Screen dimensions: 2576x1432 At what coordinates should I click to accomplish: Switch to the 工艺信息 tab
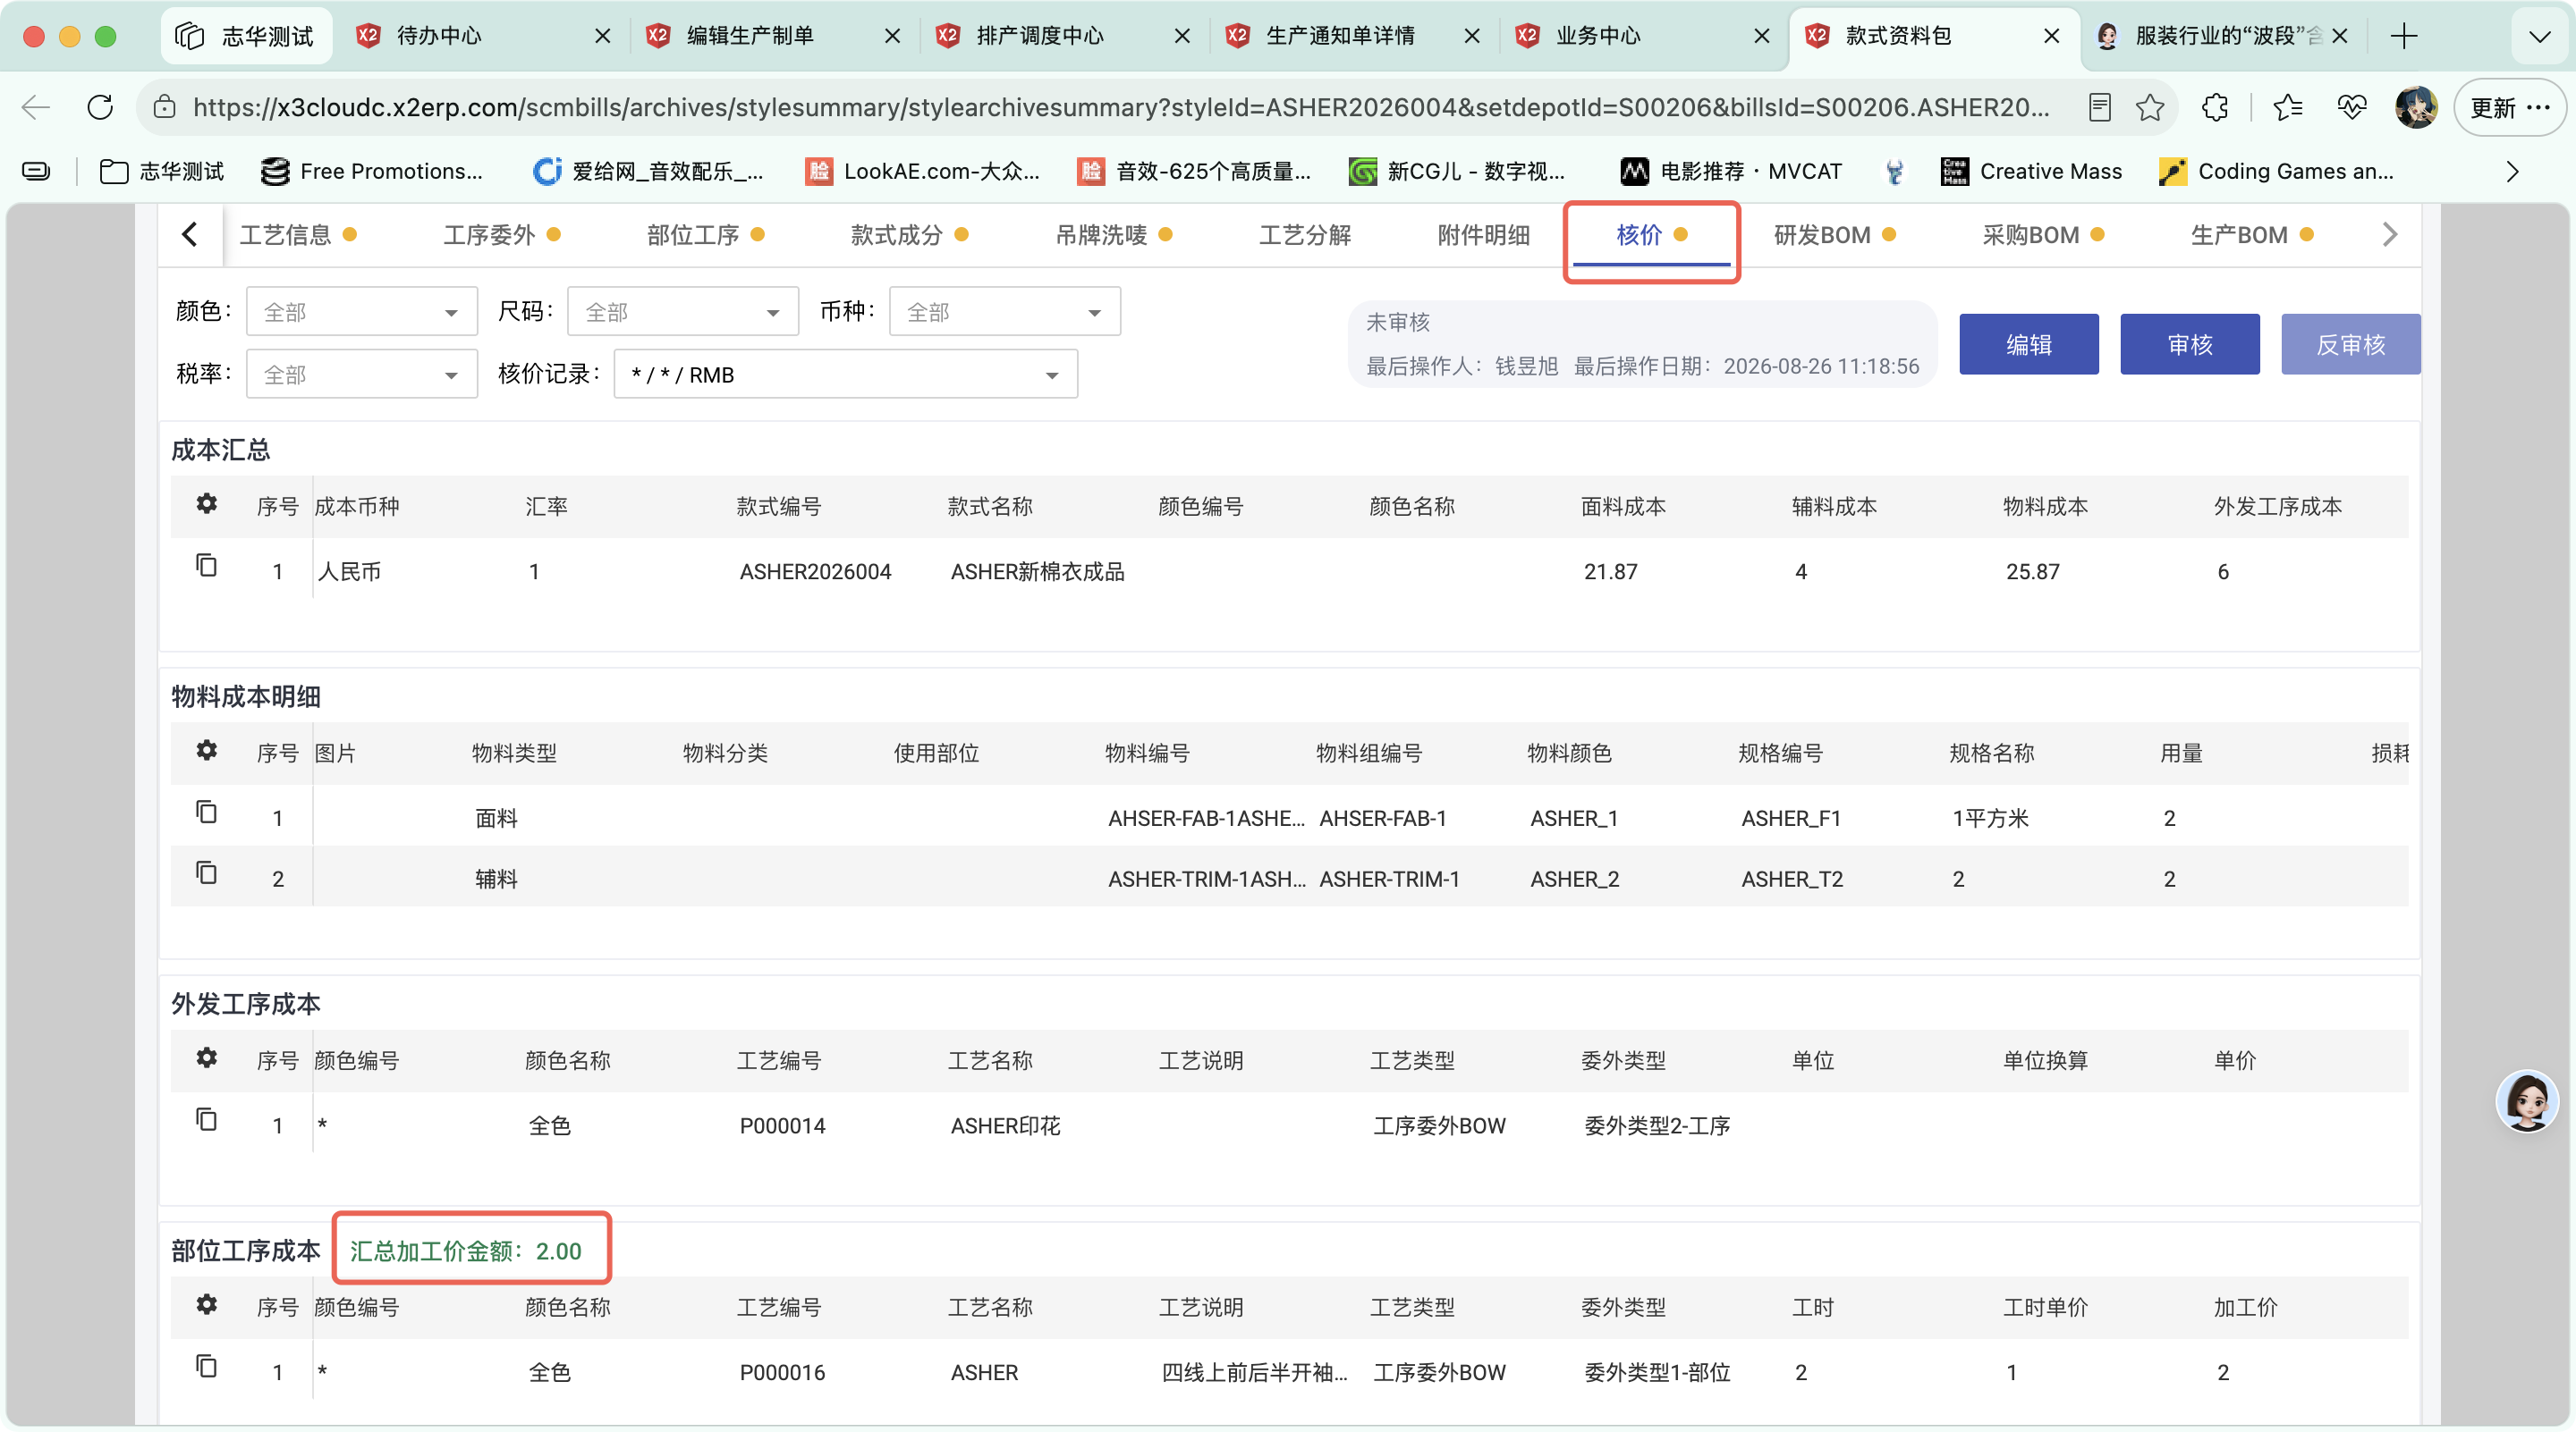click(x=298, y=236)
